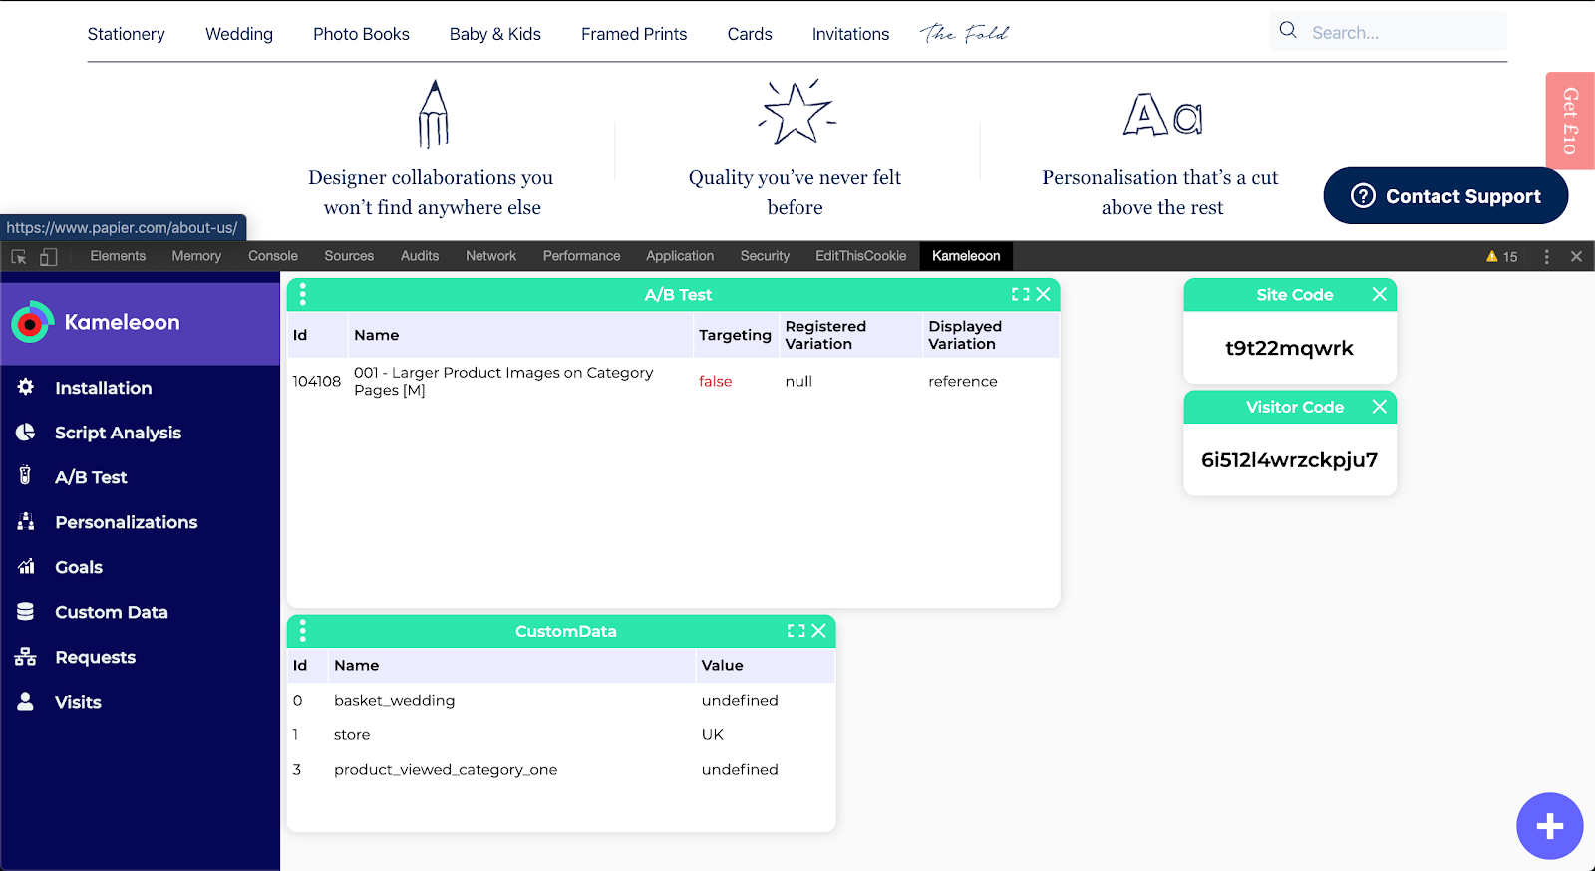This screenshot has width=1595, height=871.
Task: Click the Visits person icon
Action: point(26,701)
